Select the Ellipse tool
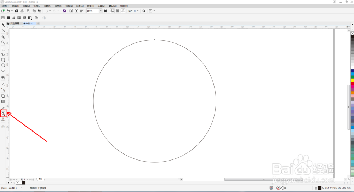Image resolution: width=354 pixels, height=192 pixels. (x=3, y=65)
